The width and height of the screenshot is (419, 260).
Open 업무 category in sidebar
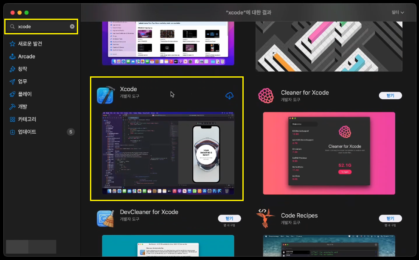click(x=22, y=81)
